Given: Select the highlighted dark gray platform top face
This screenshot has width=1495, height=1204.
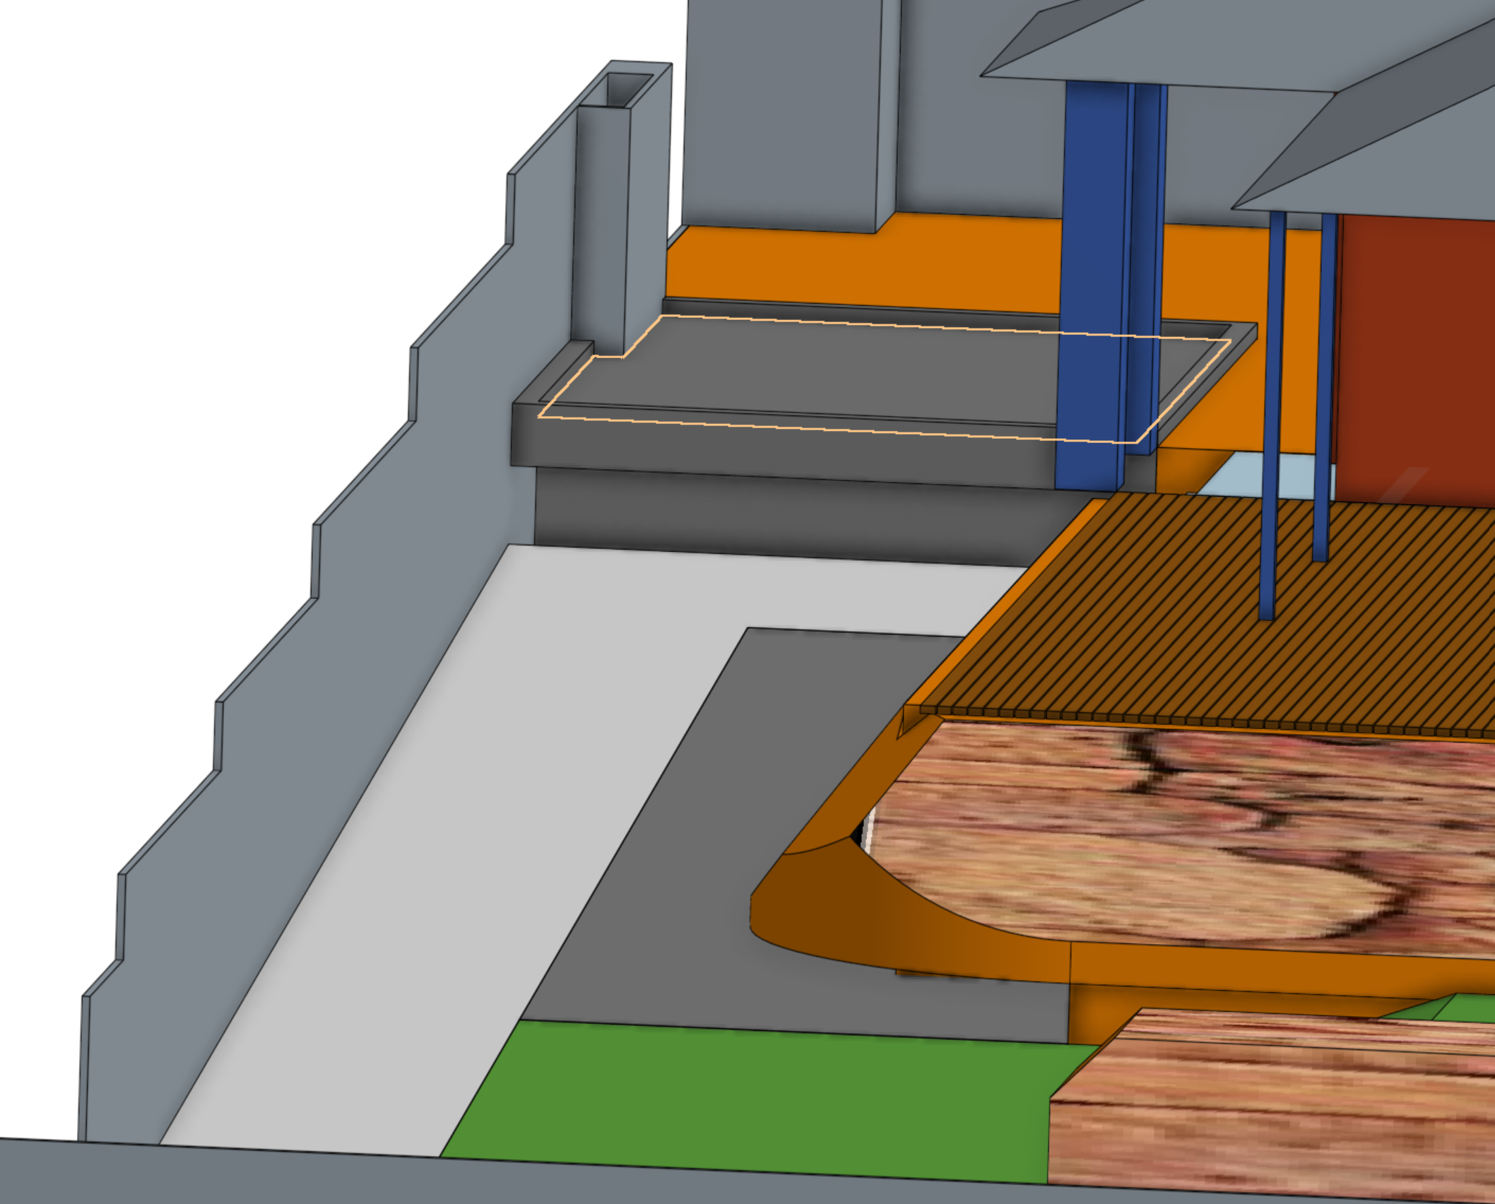Looking at the screenshot, I should (812, 371).
